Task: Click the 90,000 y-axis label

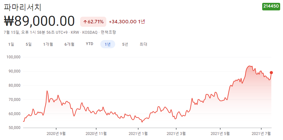Action: coord(15,71)
